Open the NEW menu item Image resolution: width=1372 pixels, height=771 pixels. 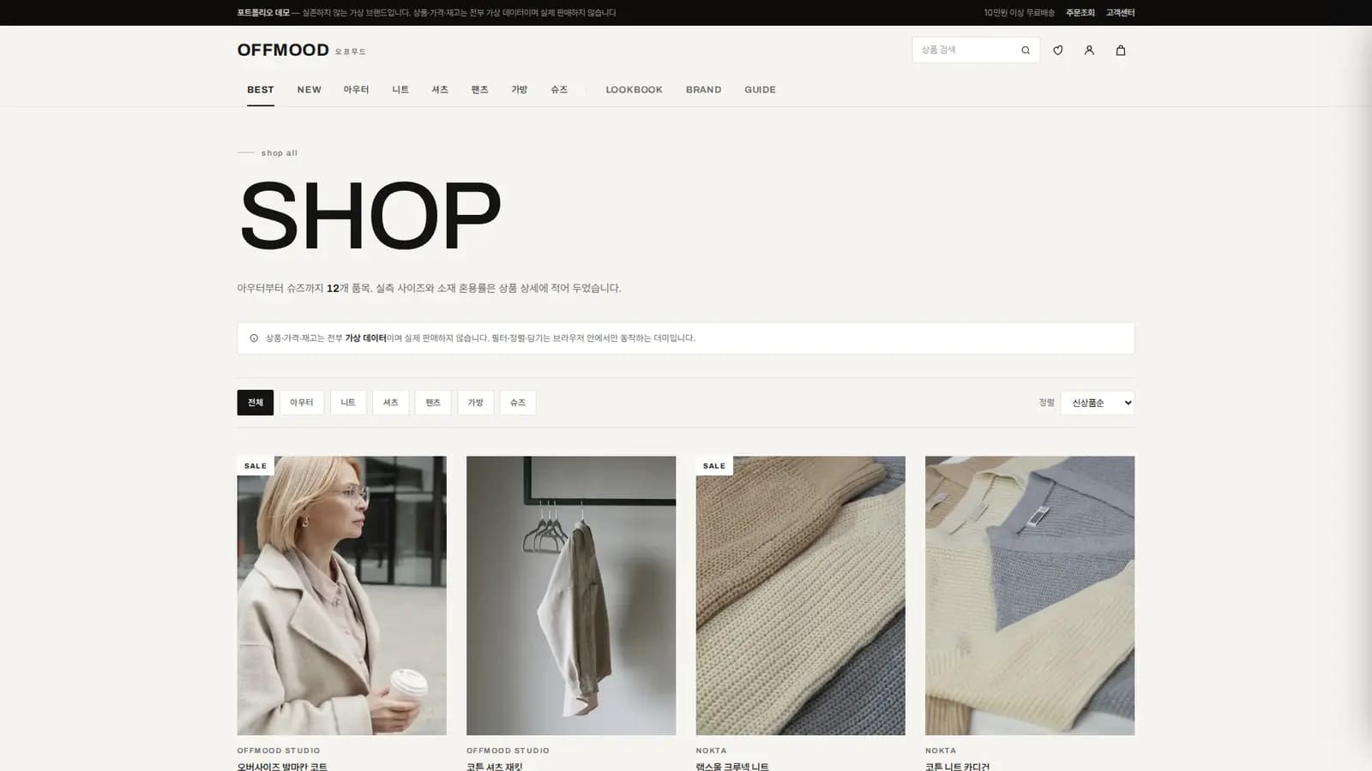[x=310, y=90]
